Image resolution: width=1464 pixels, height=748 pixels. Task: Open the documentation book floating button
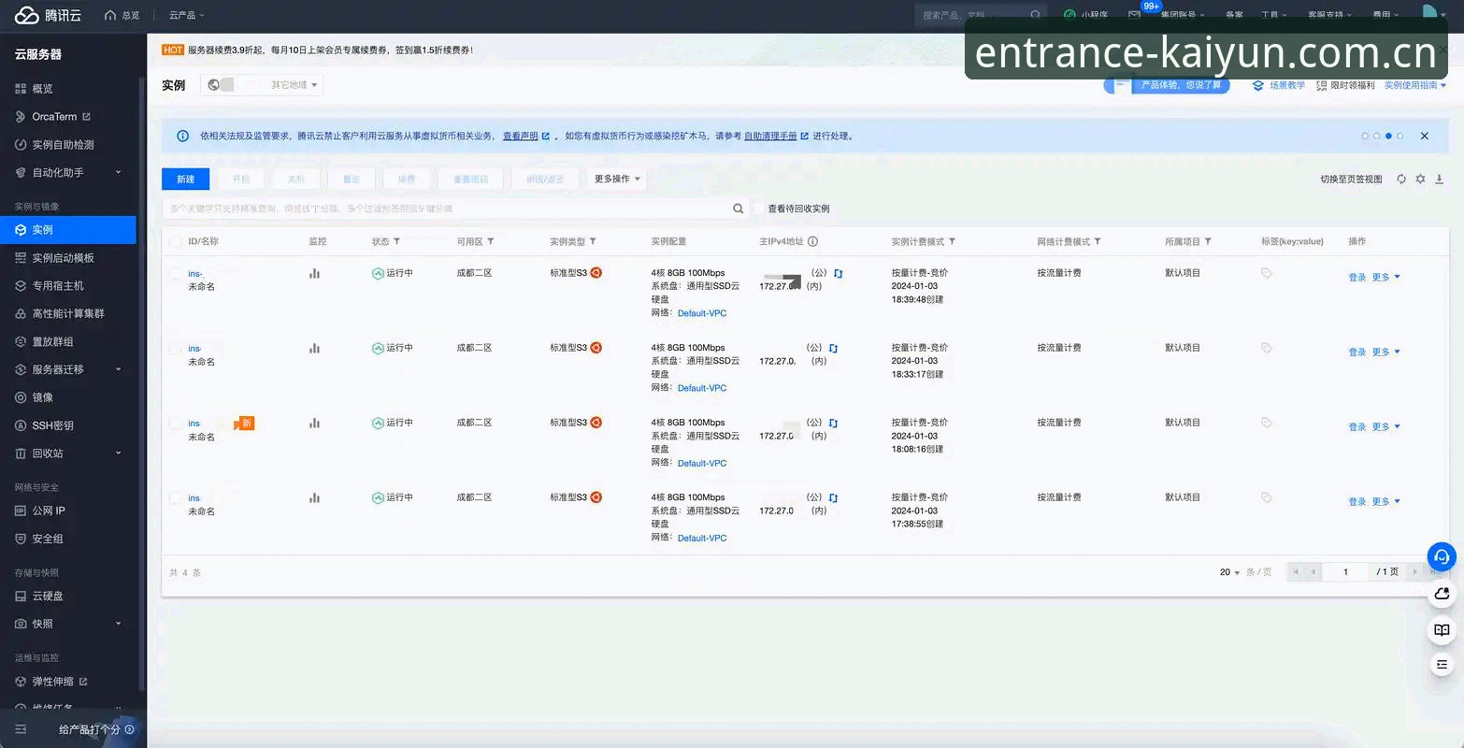point(1442,630)
